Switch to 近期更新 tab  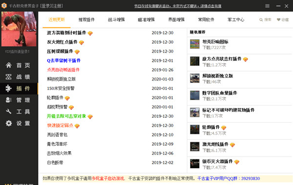[x=57, y=20]
